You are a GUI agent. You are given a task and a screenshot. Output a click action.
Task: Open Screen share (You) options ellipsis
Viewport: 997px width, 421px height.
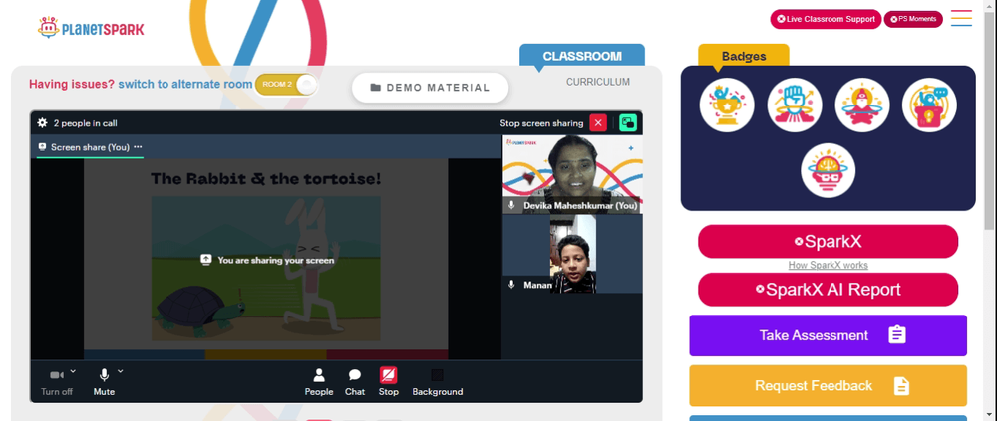[138, 147]
